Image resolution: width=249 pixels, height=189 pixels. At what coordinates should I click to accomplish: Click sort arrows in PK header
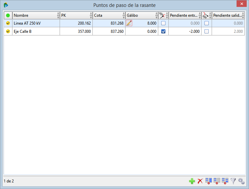point(91,15)
